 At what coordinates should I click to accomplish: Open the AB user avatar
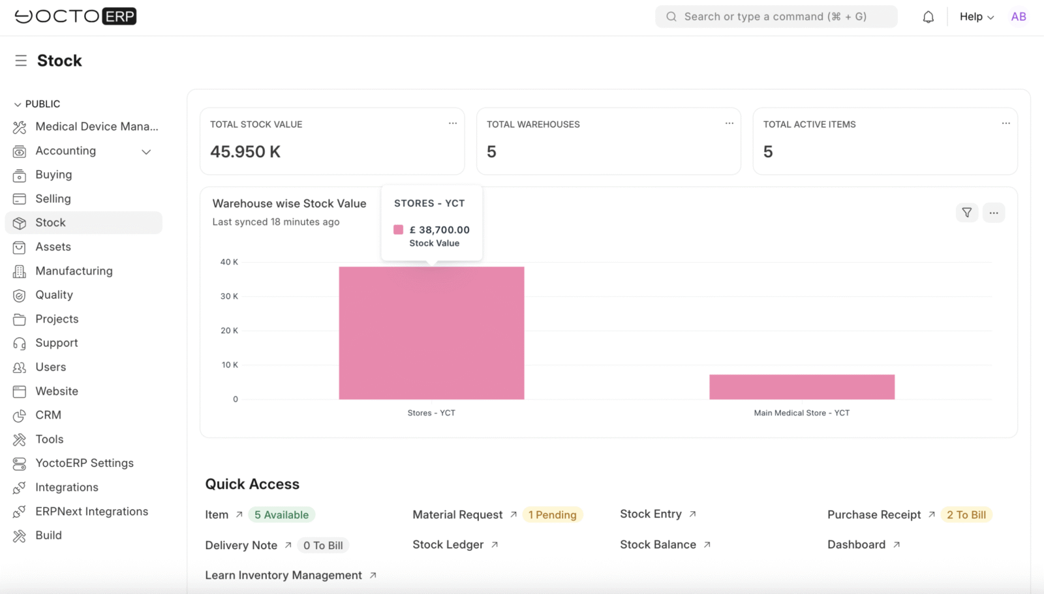pos(1018,17)
